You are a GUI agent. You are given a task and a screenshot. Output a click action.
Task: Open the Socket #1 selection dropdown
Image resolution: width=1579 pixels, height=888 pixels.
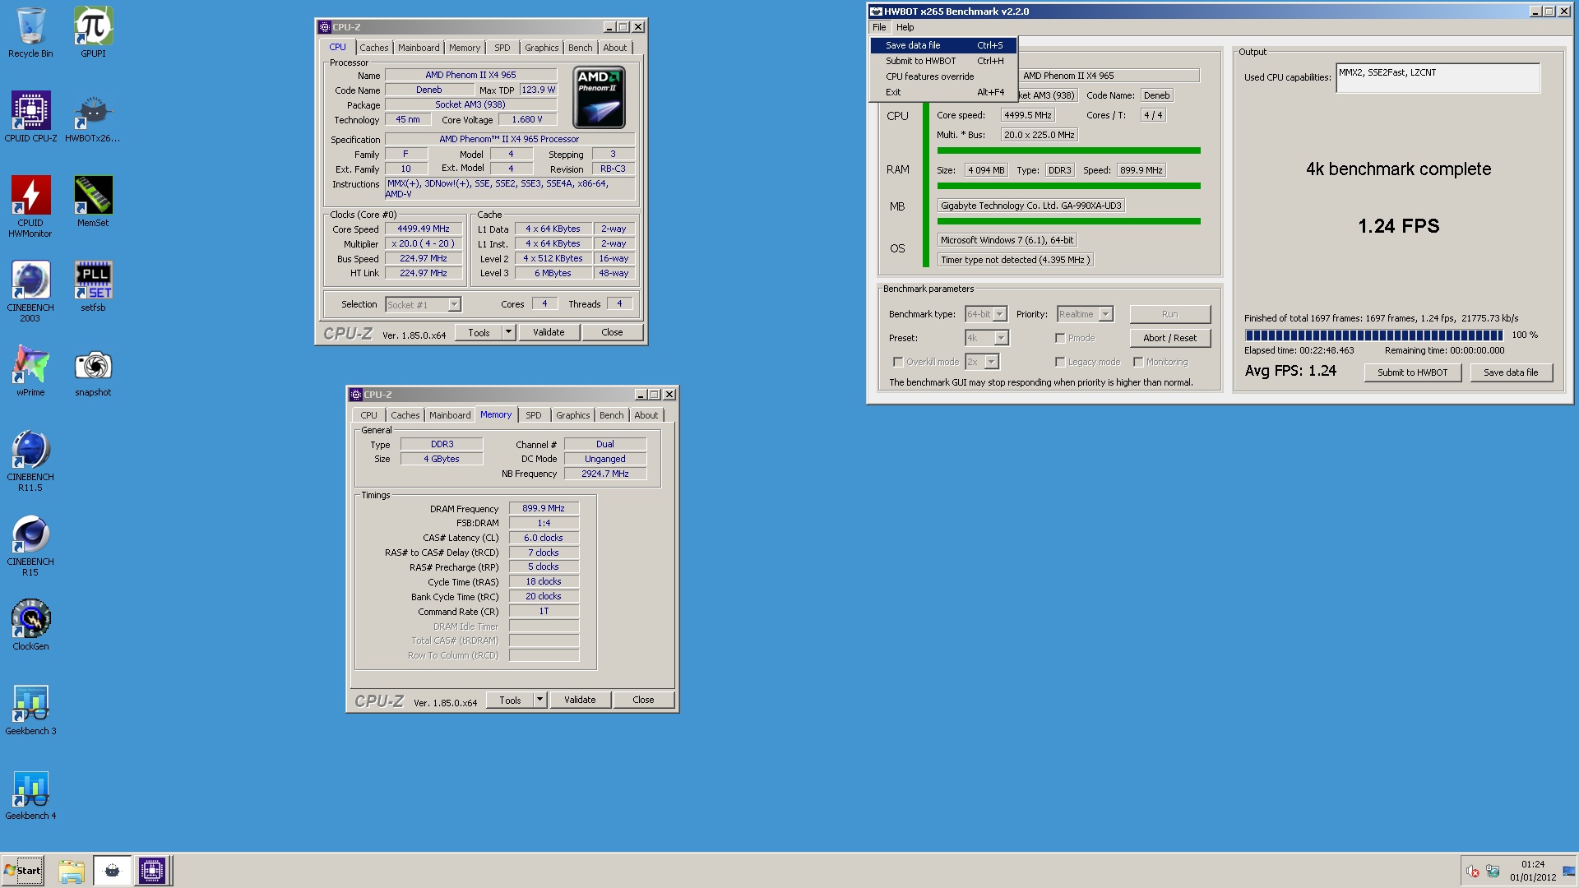coord(454,305)
